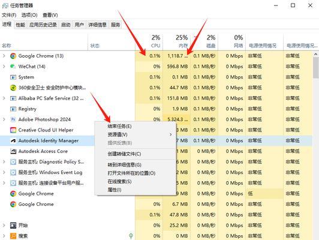Click the System process icon
Screen dimensions: 319x240
pyautogui.click(x=13, y=77)
